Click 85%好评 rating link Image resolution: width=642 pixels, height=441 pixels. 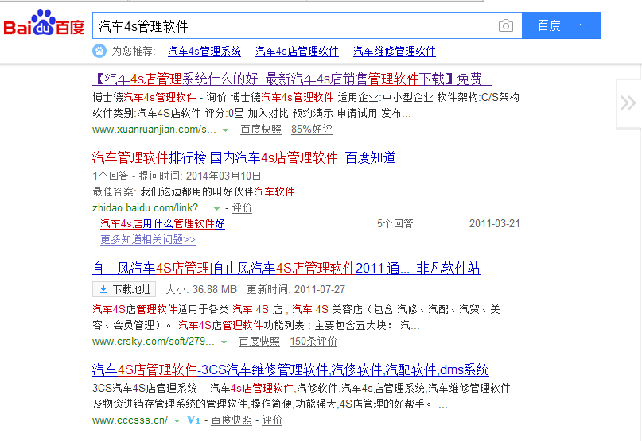pos(312,130)
